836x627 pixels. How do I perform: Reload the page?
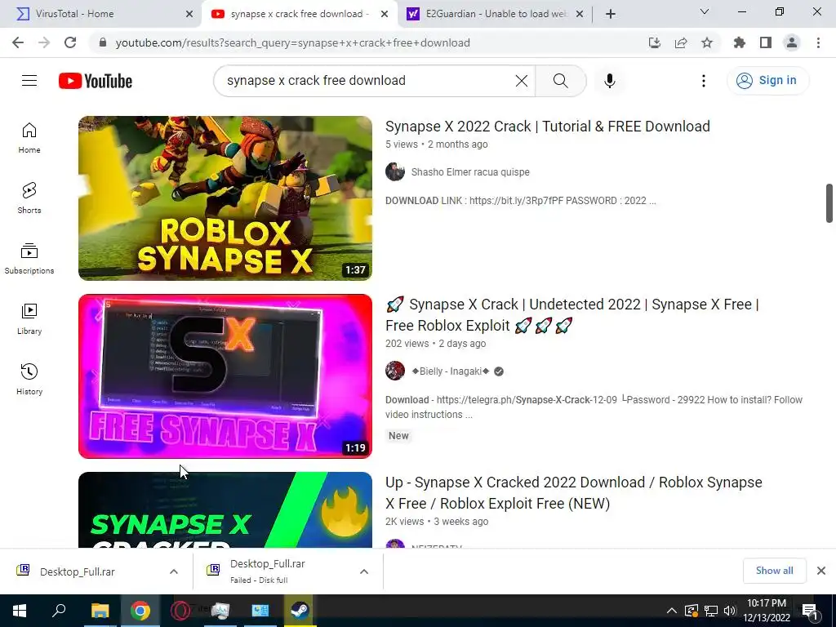[70, 42]
